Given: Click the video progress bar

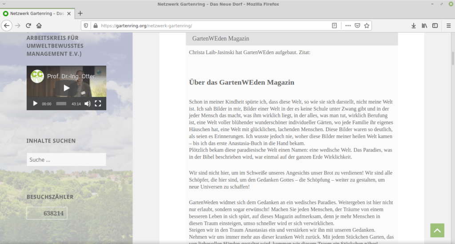Looking at the screenshot, I should pos(61,104).
